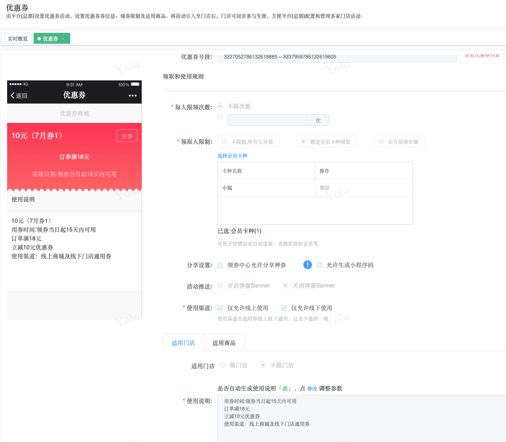Select 关闭弹窗Banner radio
This screenshot has height=442, width=506.
point(285,285)
